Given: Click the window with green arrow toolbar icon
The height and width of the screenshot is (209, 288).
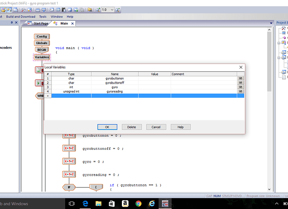Looking at the screenshot, I should (76, 10).
